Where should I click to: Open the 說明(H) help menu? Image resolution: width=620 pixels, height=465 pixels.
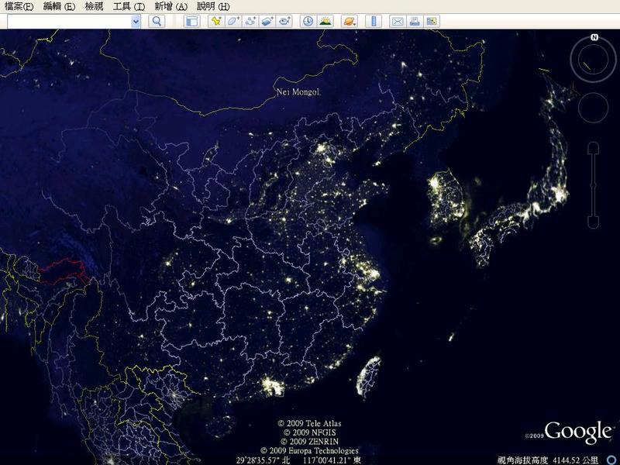click(212, 6)
